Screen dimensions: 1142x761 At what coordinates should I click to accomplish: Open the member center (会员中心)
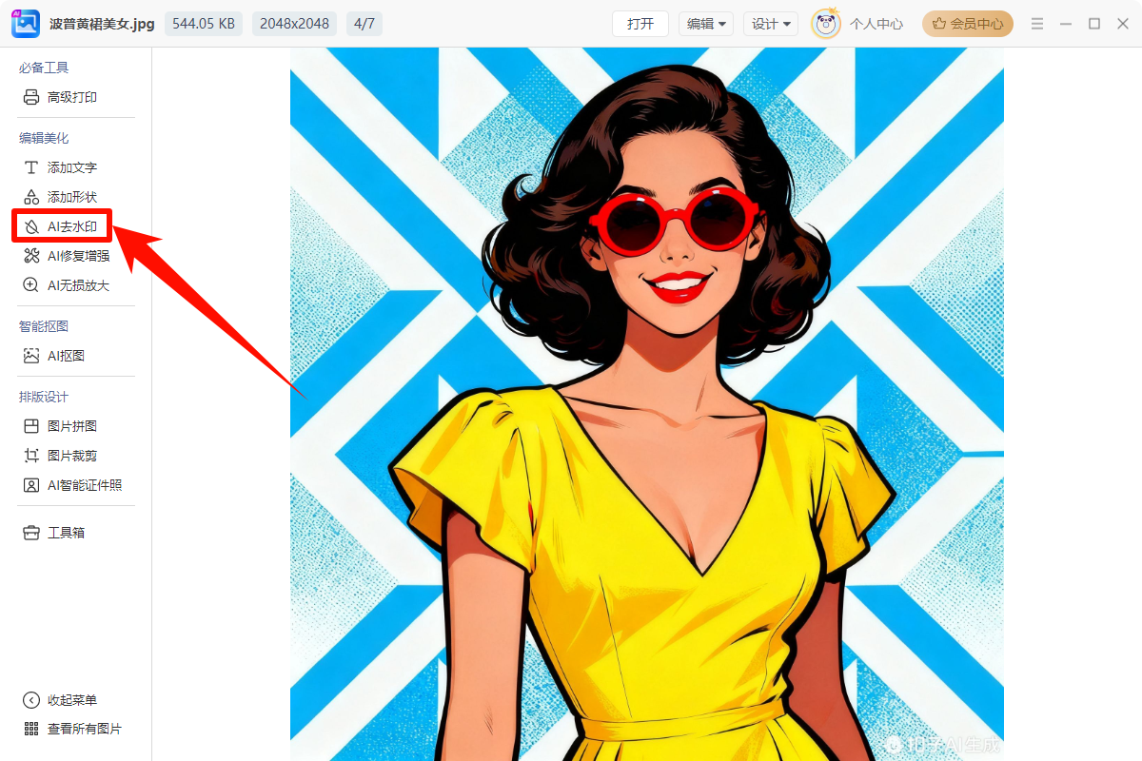point(967,24)
